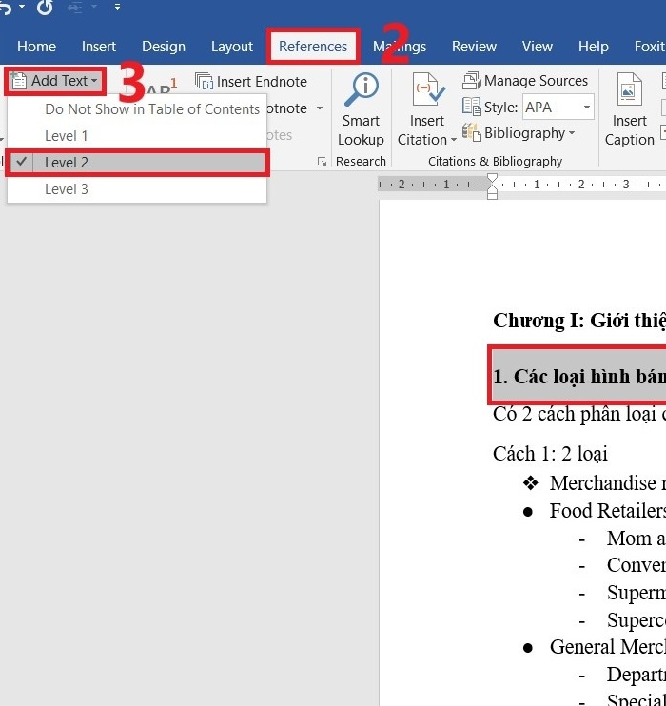Click the text Cách 1: 2 loại
This screenshot has width=666, height=706.
click(550, 454)
